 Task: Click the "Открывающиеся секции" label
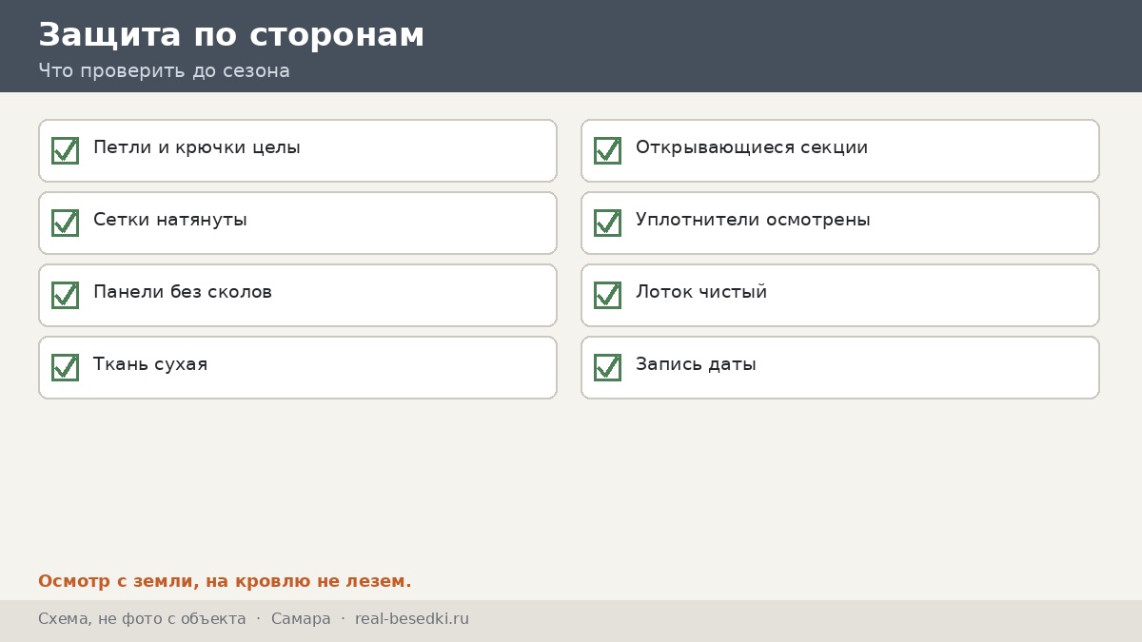coord(752,148)
